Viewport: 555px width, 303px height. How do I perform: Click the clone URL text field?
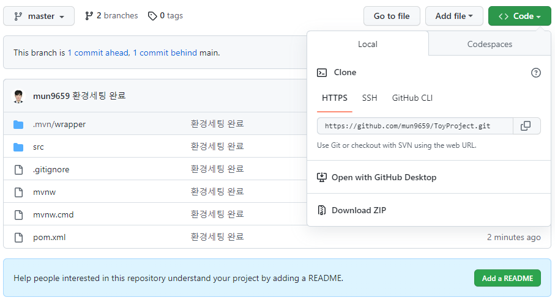tap(415, 126)
